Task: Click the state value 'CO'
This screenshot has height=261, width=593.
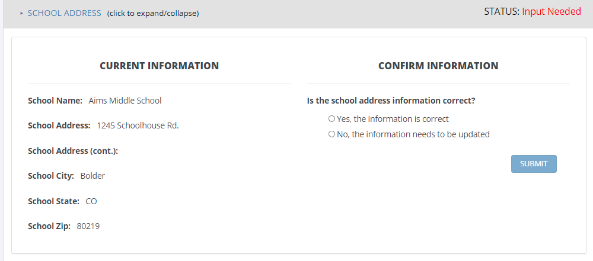Action: click(x=91, y=201)
